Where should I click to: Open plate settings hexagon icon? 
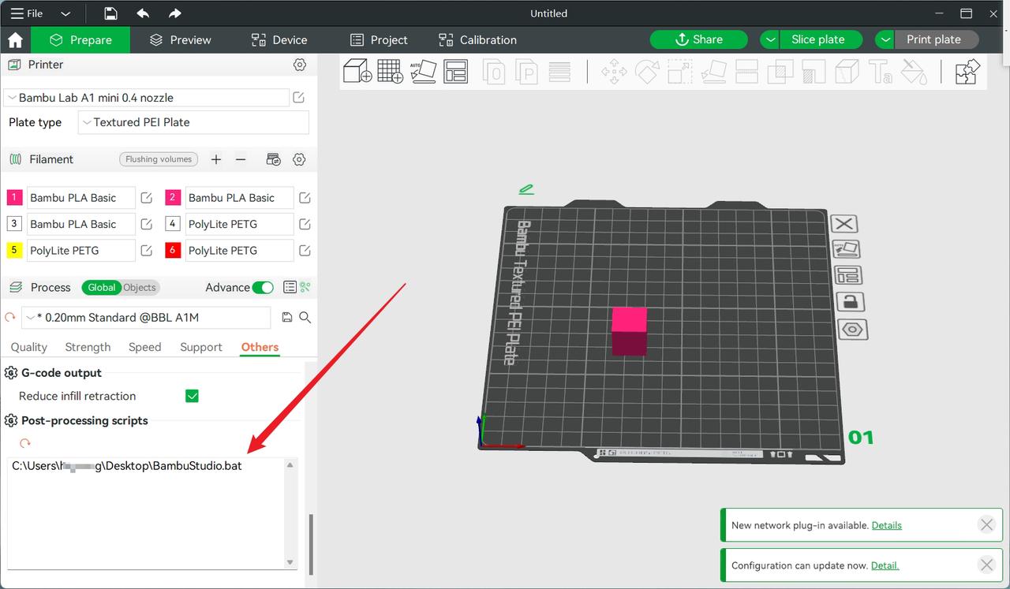coord(853,330)
